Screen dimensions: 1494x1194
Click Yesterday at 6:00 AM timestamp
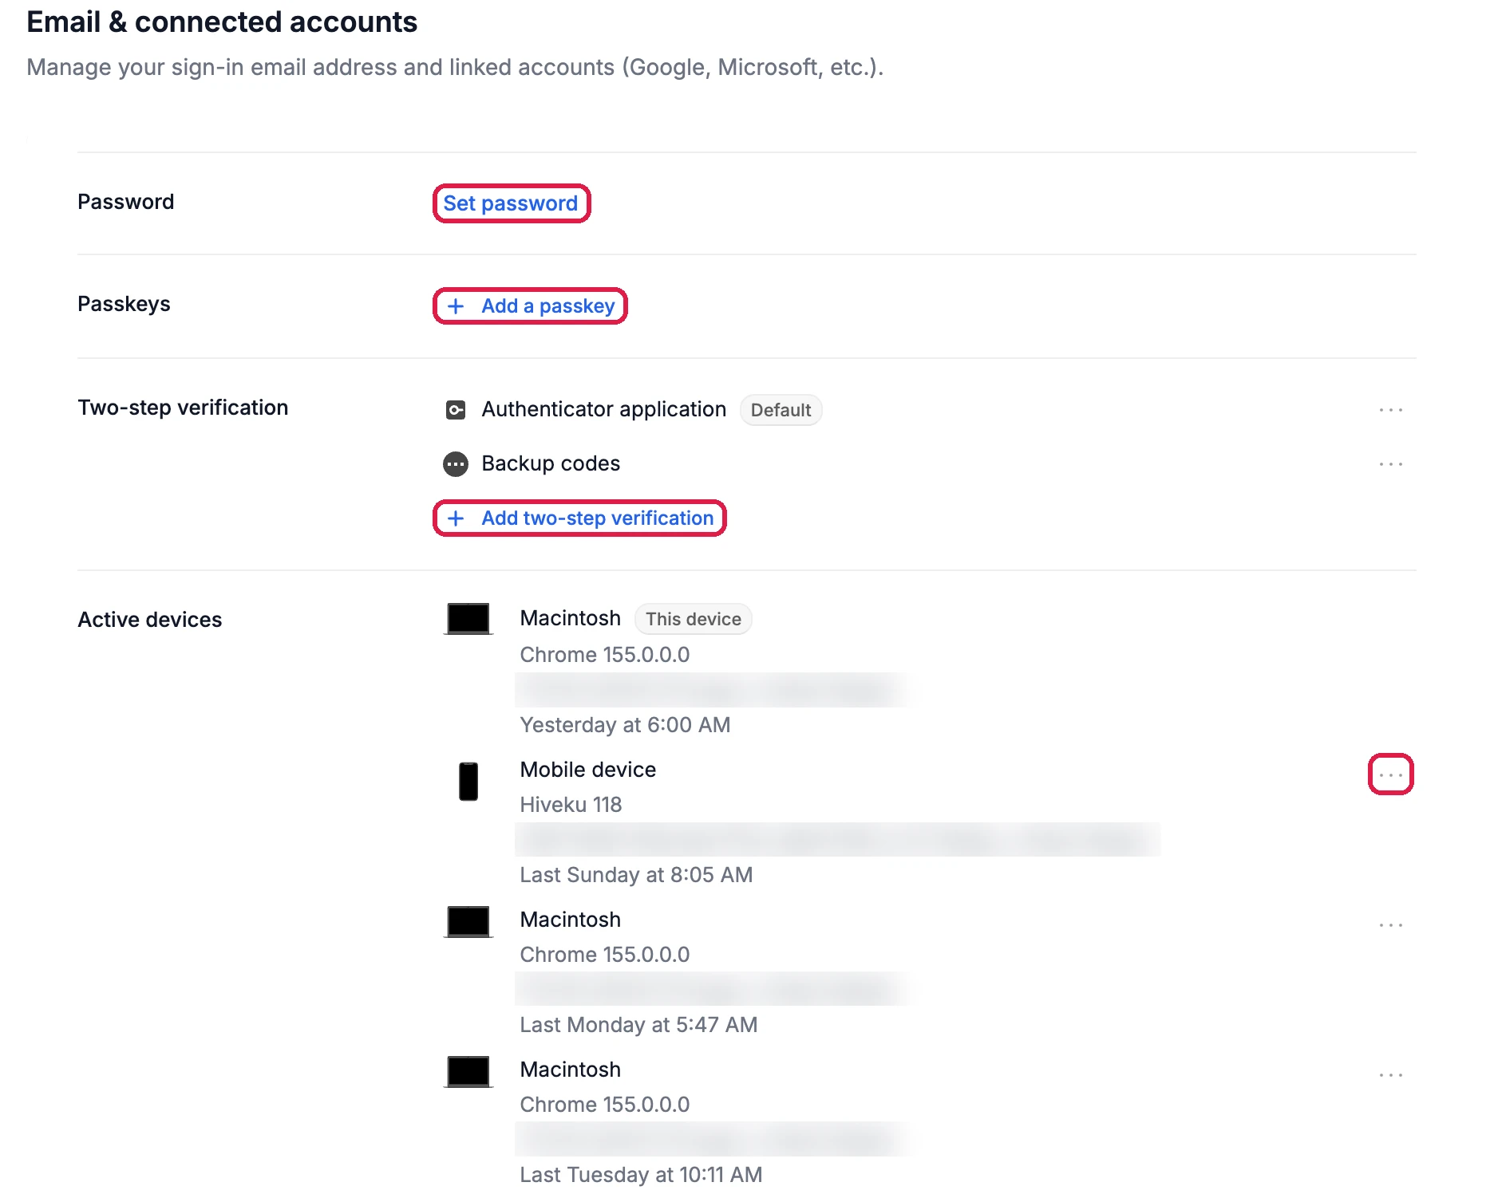625,725
